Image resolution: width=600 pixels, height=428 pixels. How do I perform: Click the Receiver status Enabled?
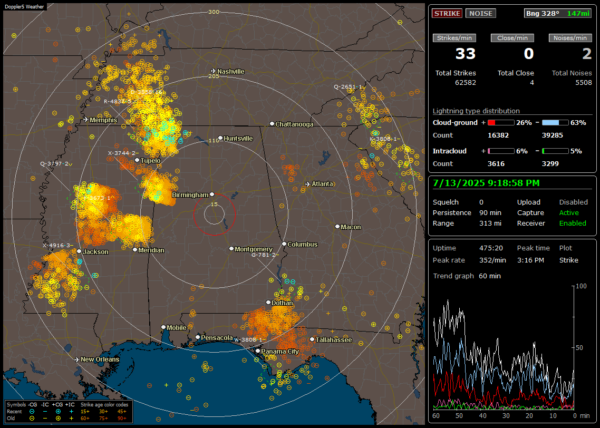(x=573, y=223)
